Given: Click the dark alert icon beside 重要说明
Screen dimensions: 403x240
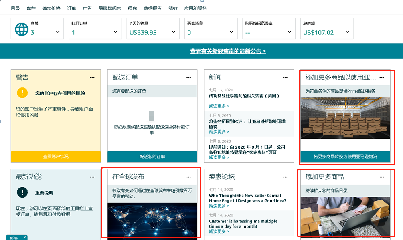Looking at the screenshot, I should point(22,192).
